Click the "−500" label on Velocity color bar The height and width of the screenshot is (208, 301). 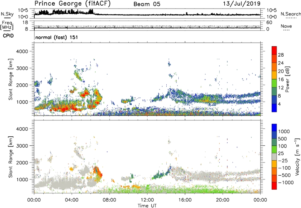(x=284, y=175)
